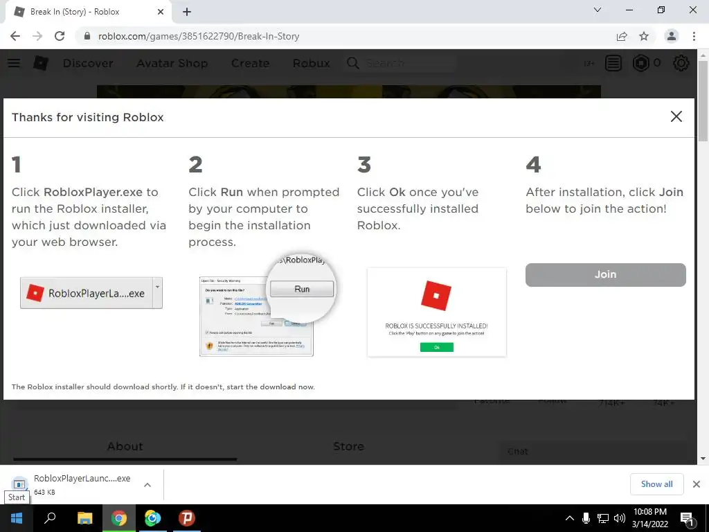Click the microphone tray icon
The width and height of the screenshot is (709, 532).
pyautogui.click(x=586, y=518)
